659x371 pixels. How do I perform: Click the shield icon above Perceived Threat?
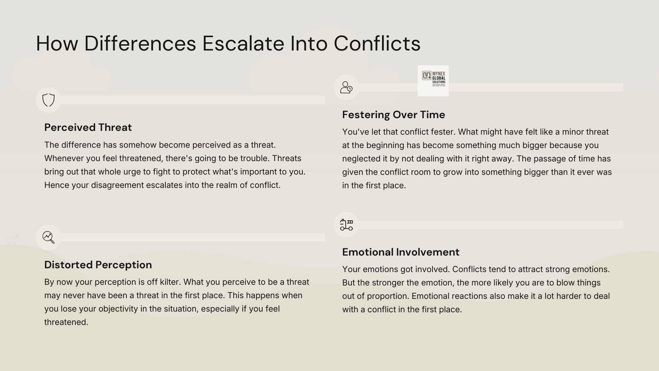pos(48,100)
